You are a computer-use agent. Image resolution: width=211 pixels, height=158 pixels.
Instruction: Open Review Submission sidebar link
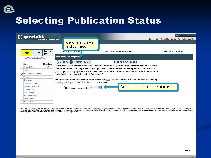tap(31, 102)
